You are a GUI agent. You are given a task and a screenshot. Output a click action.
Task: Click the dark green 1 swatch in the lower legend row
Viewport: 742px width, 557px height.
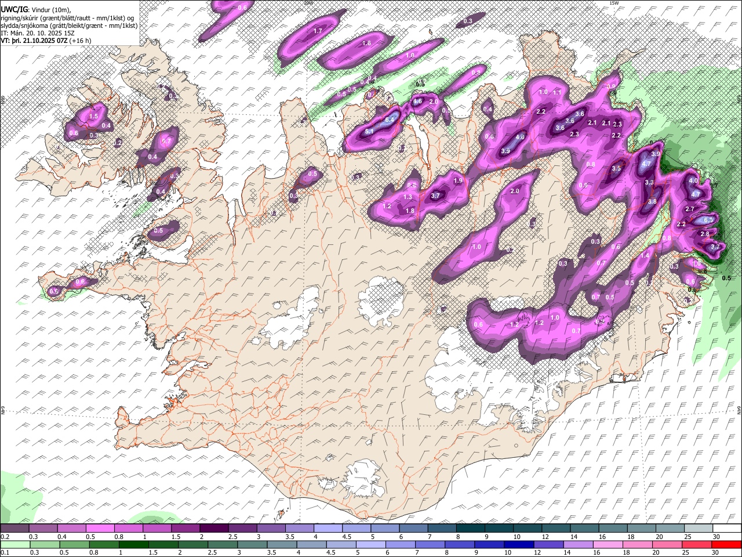point(134,544)
